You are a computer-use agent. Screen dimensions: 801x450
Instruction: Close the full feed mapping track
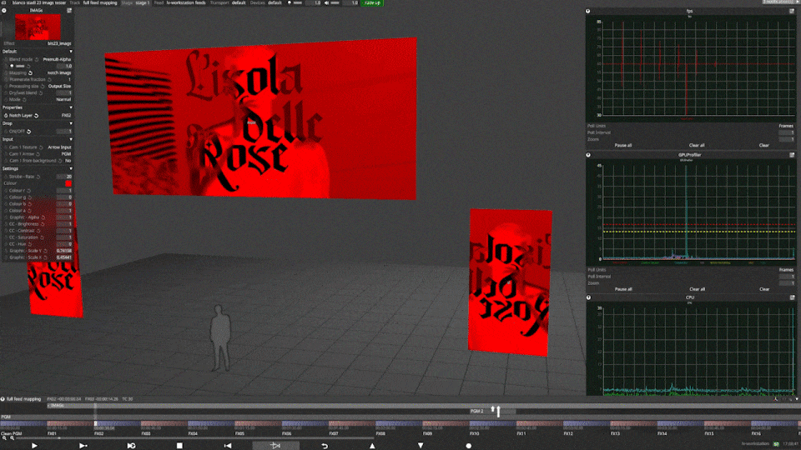(x=3, y=399)
